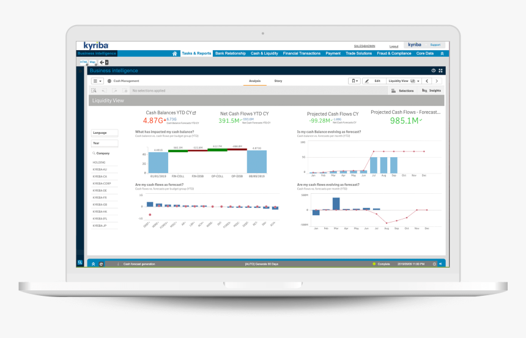Click the Logout link
This screenshot has height=338, width=526.
[394, 46]
